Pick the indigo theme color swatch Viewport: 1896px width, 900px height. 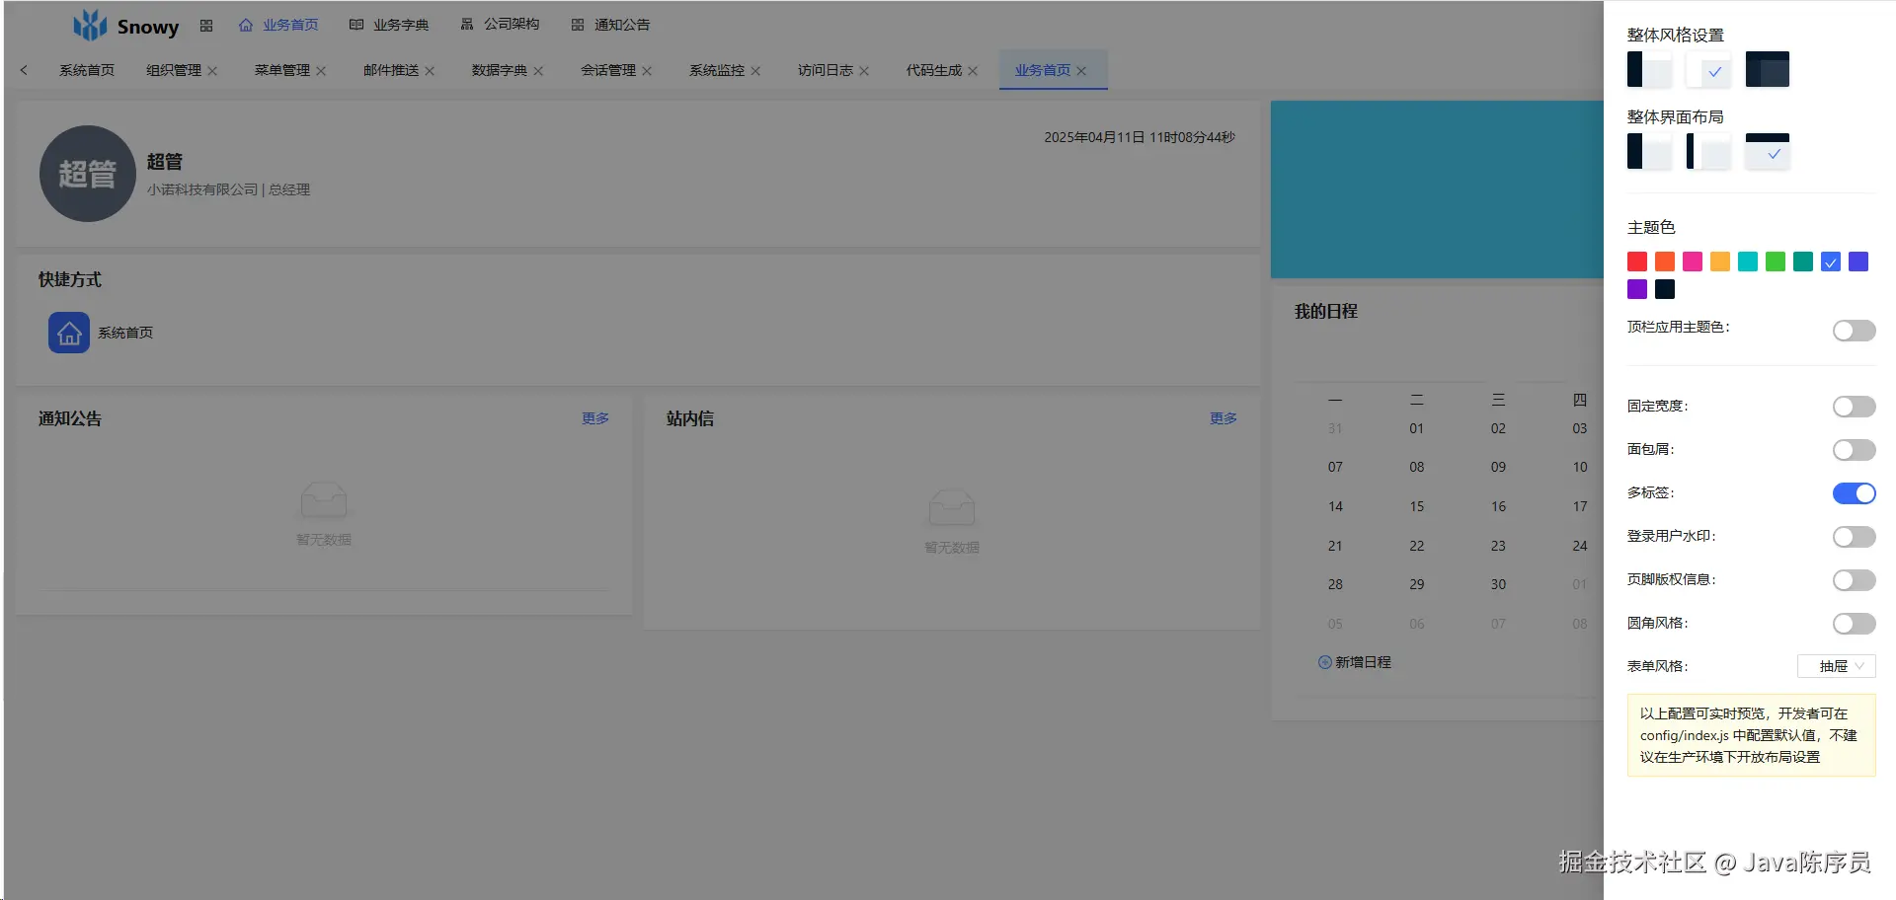click(1858, 262)
